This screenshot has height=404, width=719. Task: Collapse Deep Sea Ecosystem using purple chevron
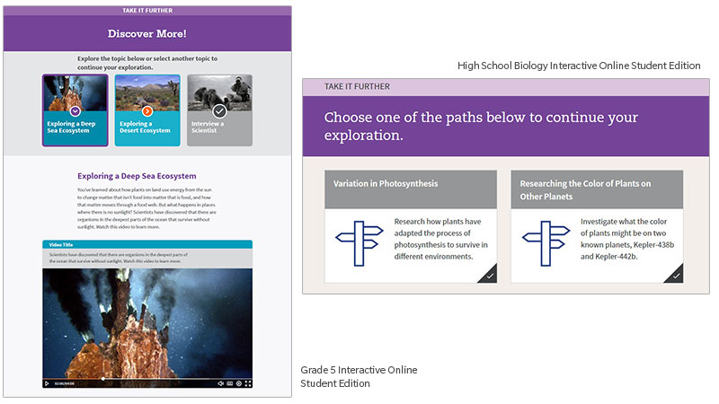click(75, 110)
